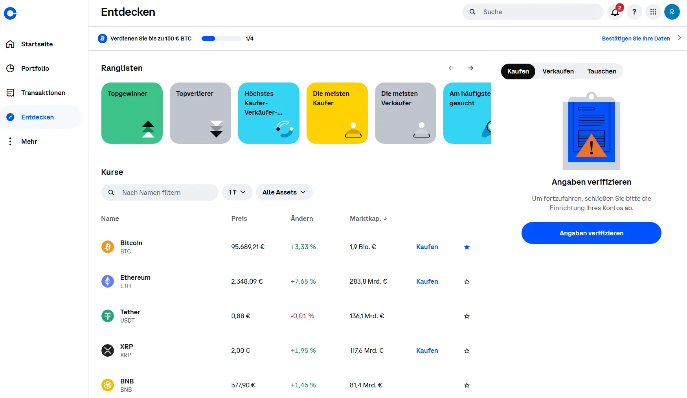Screen dimensions: 687x398
Task: Click Verdienen Sie bis zu 150 € BTC text
Action: point(151,39)
